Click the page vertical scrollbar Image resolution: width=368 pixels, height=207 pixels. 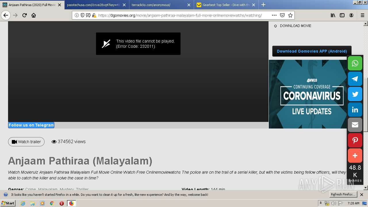coord(366,105)
